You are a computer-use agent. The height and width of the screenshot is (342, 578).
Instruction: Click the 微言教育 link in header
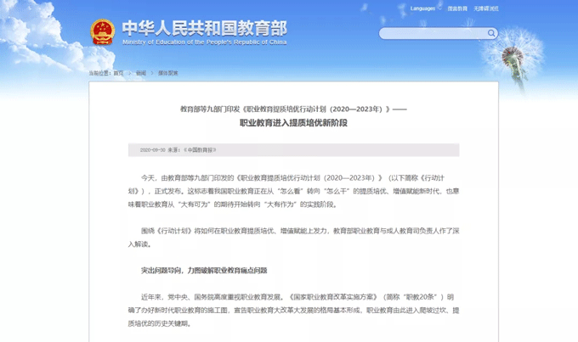coord(456,8)
